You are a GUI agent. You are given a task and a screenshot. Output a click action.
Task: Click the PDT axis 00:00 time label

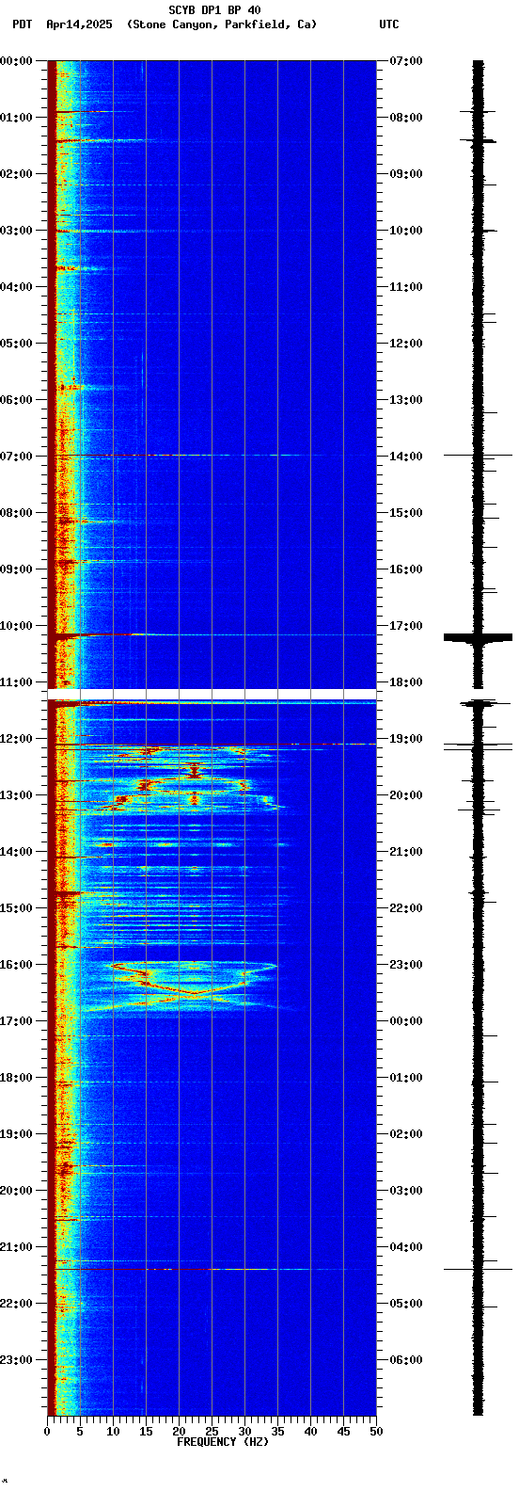tap(17, 61)
